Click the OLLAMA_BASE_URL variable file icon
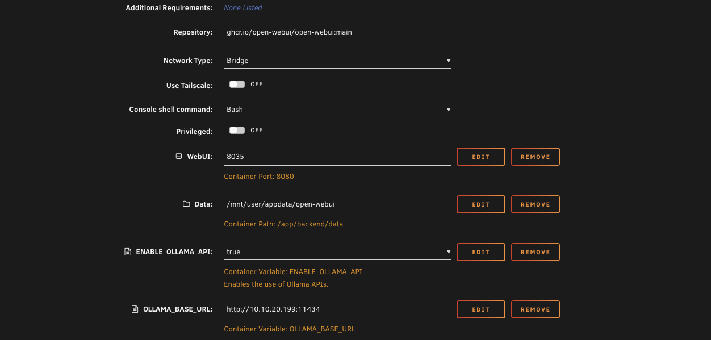 (x=135, y=309)
